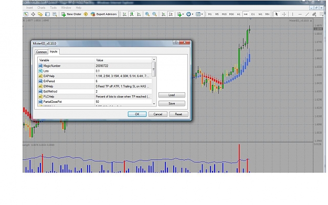The height and width of the screenshot is (205, 328).
Task: Open the Window menu
Action: tap(66, 8)
